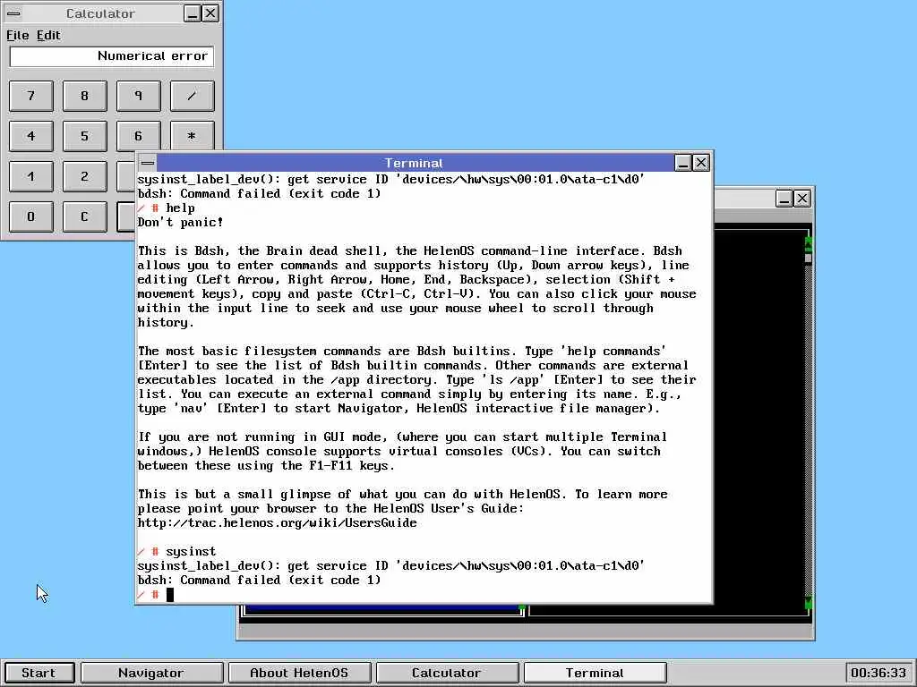Minimize the Terminal window
This screenshot has width=917, height=687.
point(683,163)
